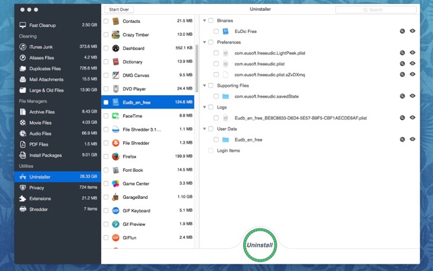The image size is (433, 271).
Task: Go to Duplicates Files
Action: (58, 68)
